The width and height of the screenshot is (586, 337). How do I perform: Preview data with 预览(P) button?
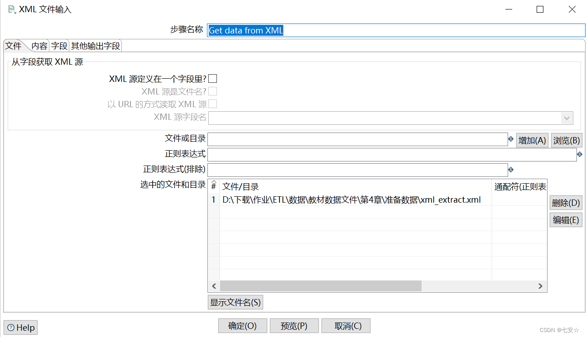pos(294,326)
